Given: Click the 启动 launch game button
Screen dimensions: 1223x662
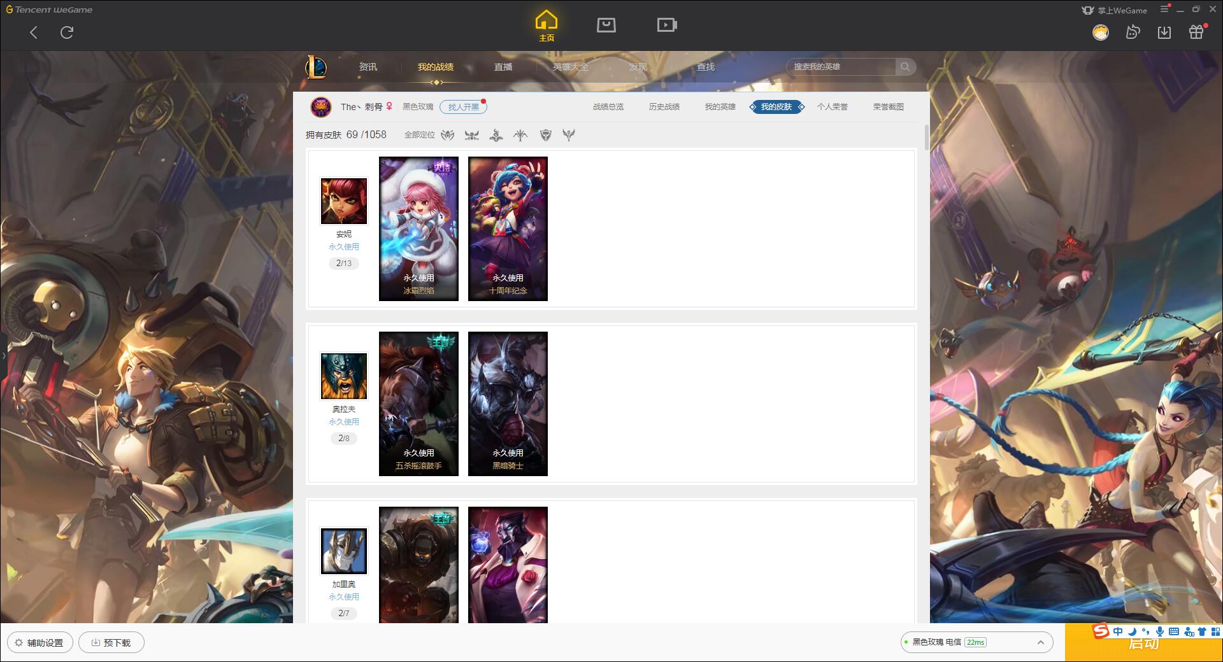Looking at the screenshot, I should (1143, 644).
